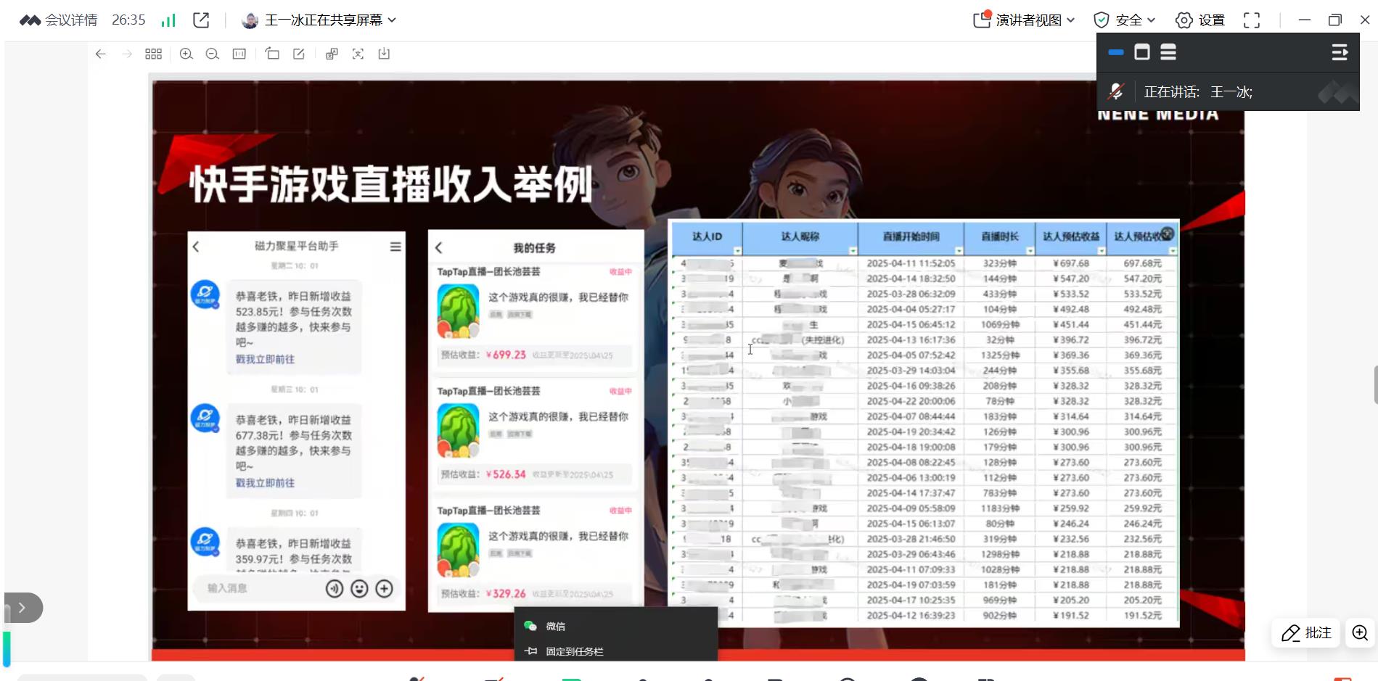Zoom in with the plus magnifier
Screen dimensions: 1378x681
point(186,54)
